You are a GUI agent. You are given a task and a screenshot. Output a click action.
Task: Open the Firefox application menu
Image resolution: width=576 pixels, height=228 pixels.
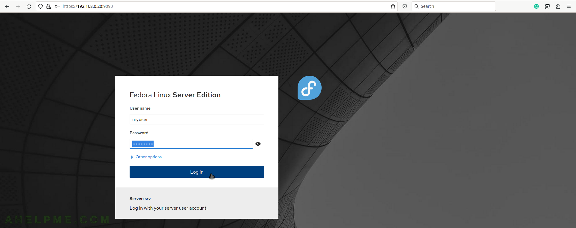click(569, 6)
